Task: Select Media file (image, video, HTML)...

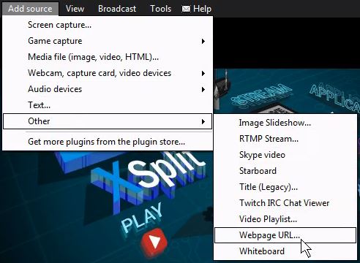Action: tap(108, 57)
